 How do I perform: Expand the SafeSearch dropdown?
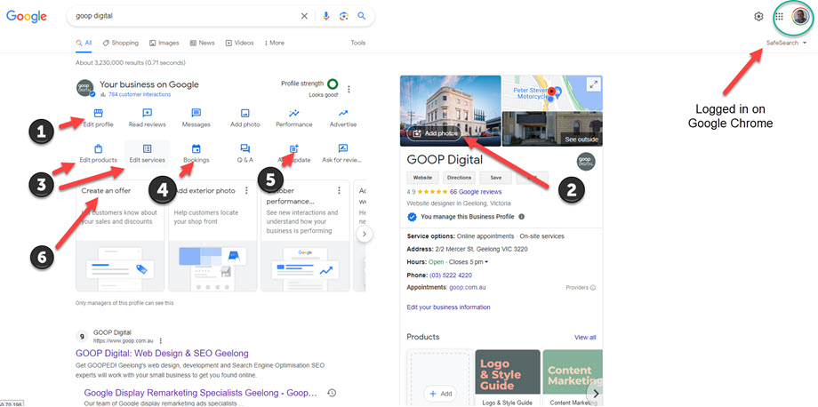(786, 43)
